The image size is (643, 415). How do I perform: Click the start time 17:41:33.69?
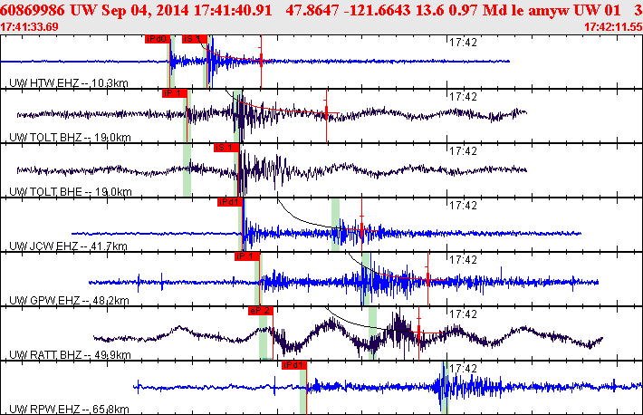(29, 27)
